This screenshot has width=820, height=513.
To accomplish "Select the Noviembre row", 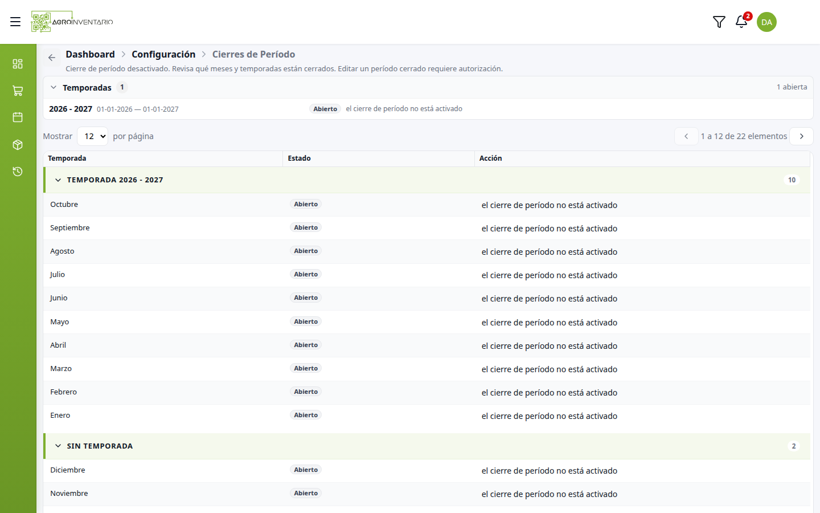I will coord(427,494).
